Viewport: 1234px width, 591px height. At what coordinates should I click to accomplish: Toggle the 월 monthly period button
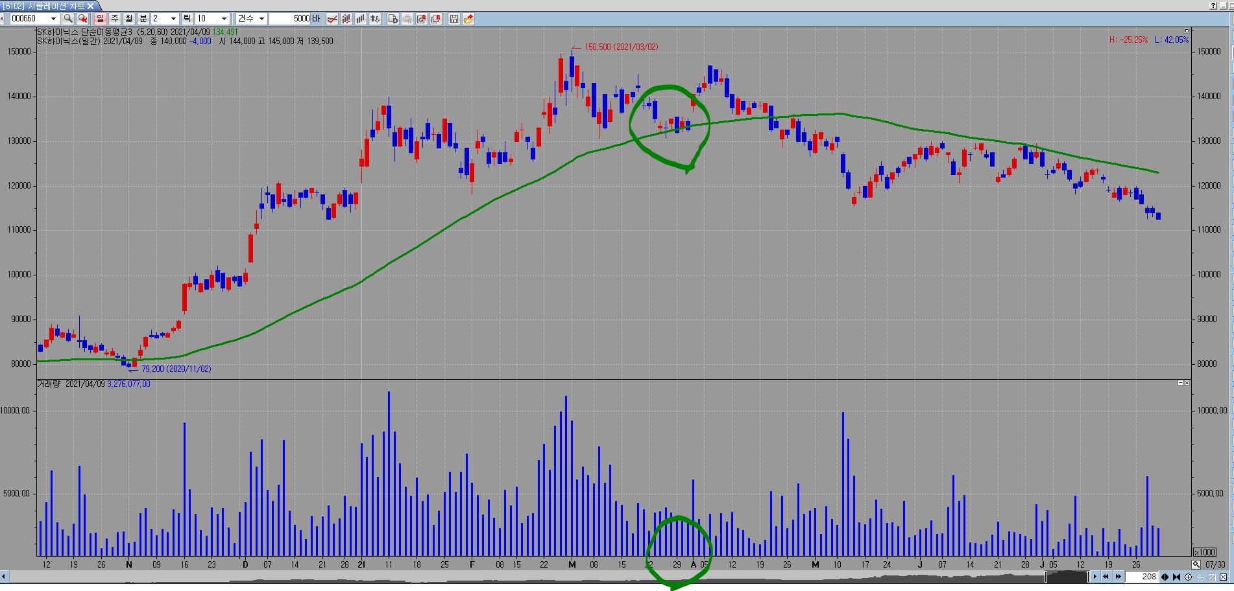[x=129, y=19]
